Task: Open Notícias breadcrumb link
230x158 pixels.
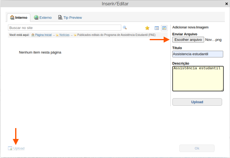Action: coord(64,35)
